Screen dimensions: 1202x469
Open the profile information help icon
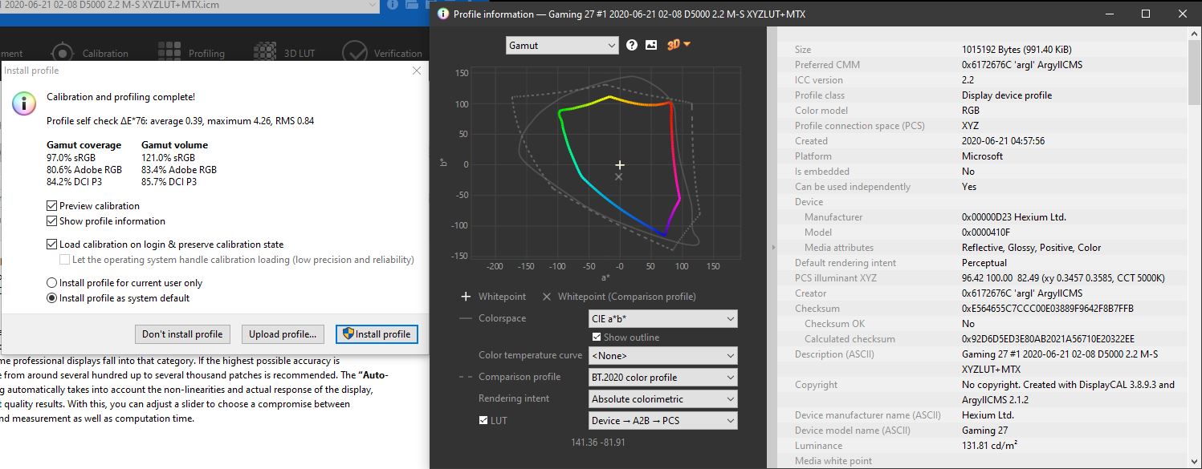tap(632, 46)
